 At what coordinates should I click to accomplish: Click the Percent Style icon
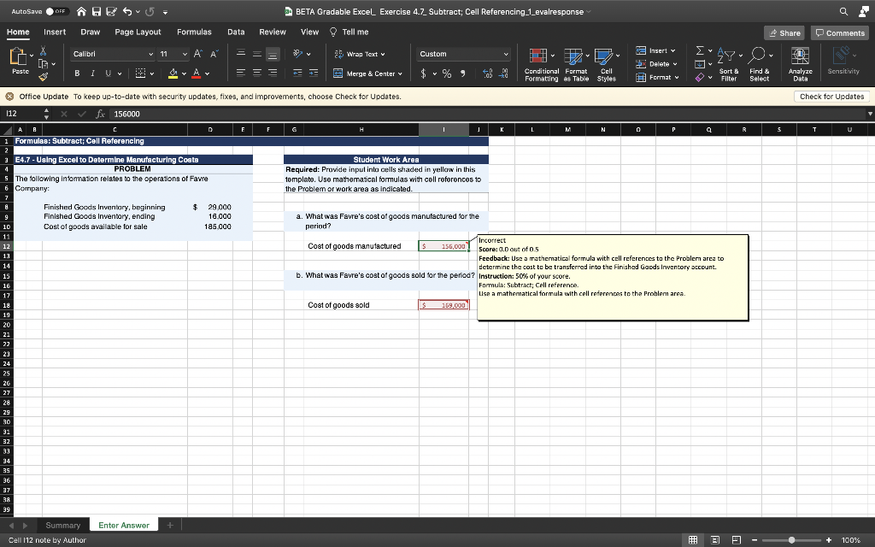tap(446, 74)
